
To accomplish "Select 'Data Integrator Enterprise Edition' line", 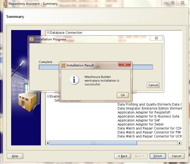I will (x=150, y=108).
